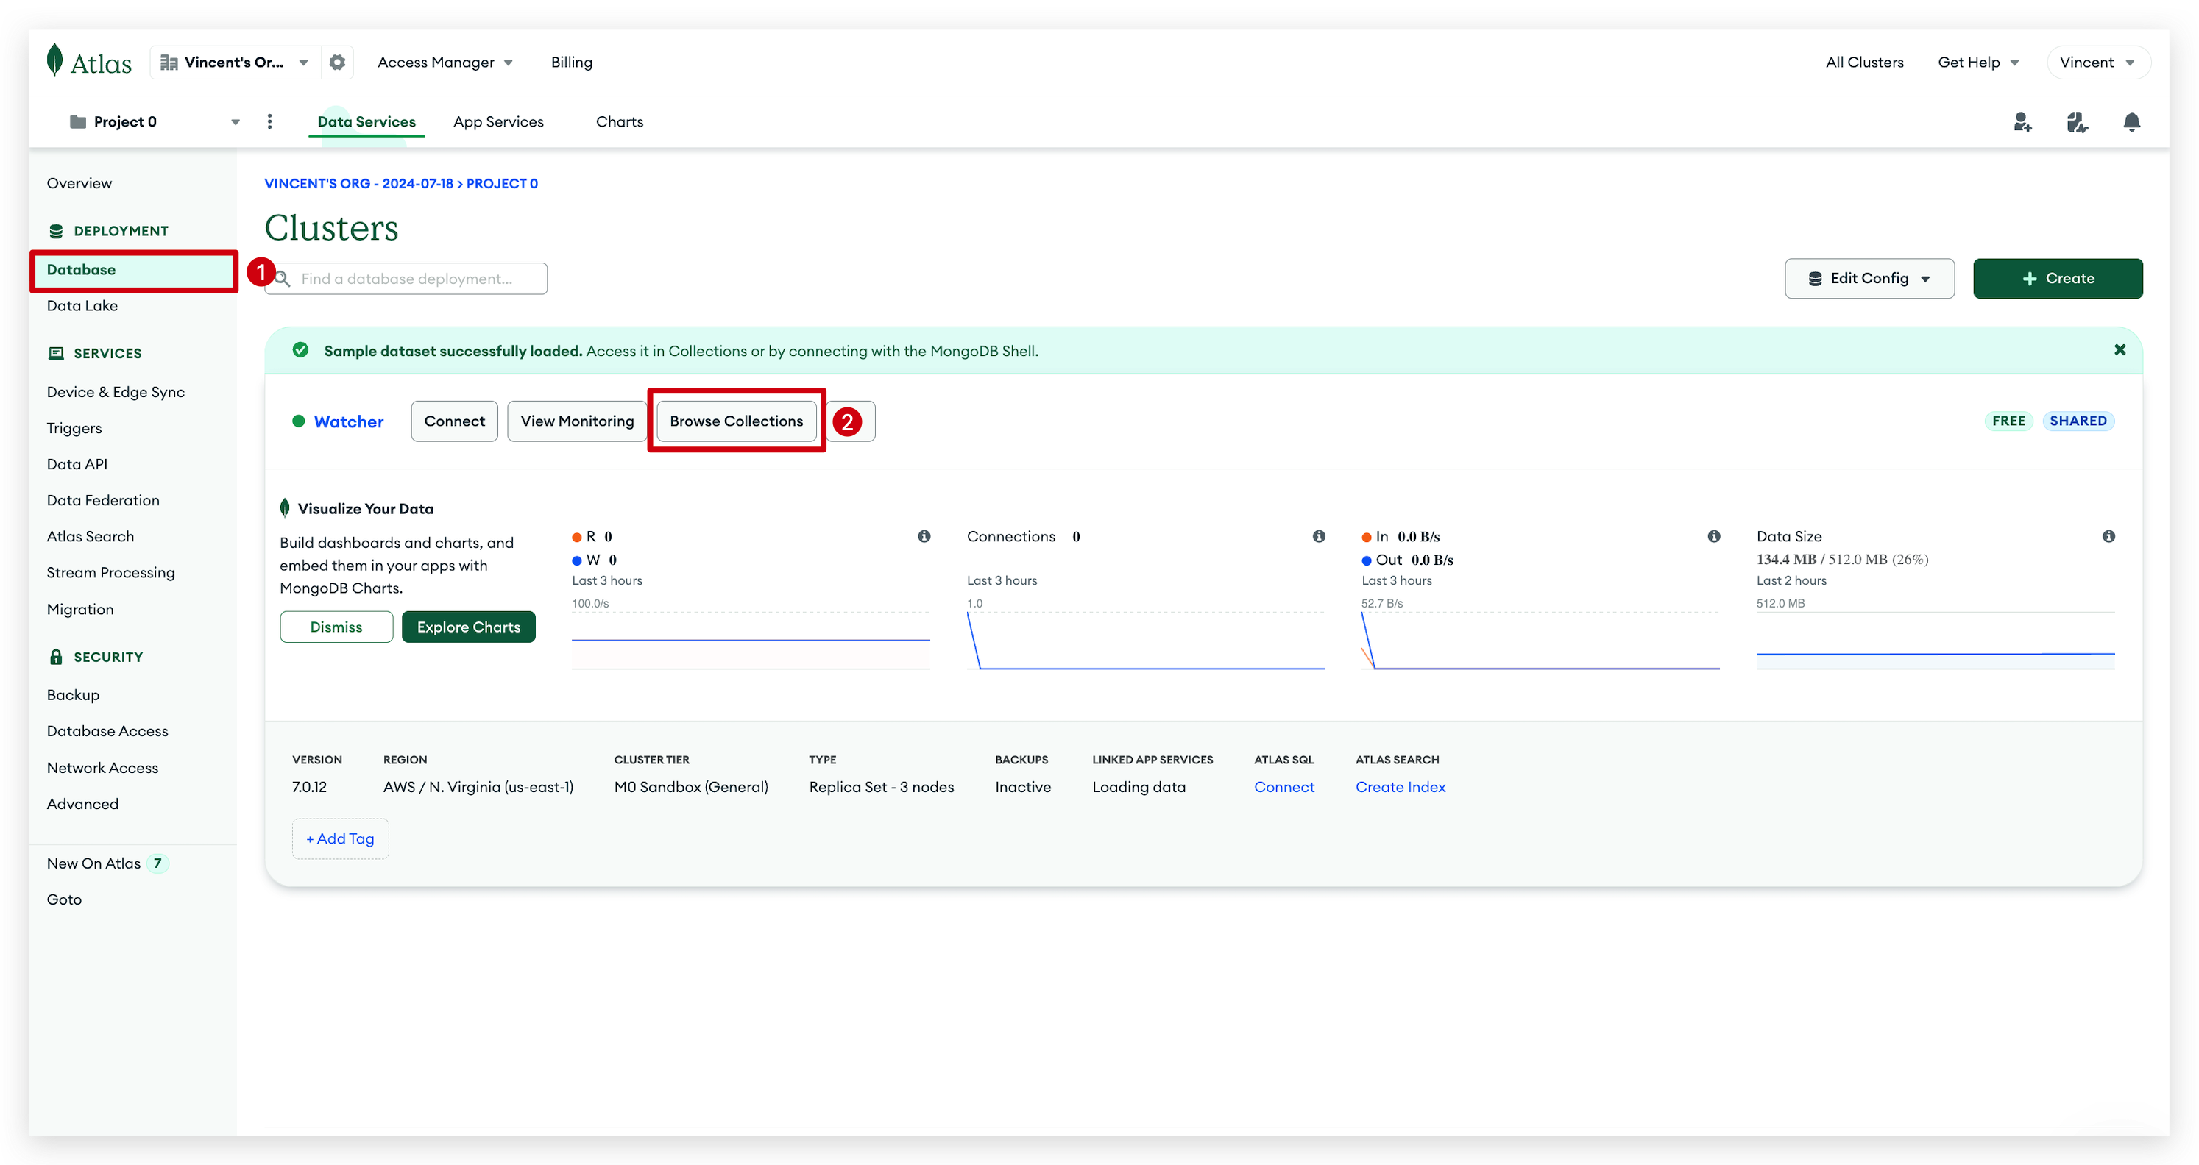The image size is (2199, 1165).
Task: Open Data Federation in the sidebar
Action: click(x=103, y=500)
